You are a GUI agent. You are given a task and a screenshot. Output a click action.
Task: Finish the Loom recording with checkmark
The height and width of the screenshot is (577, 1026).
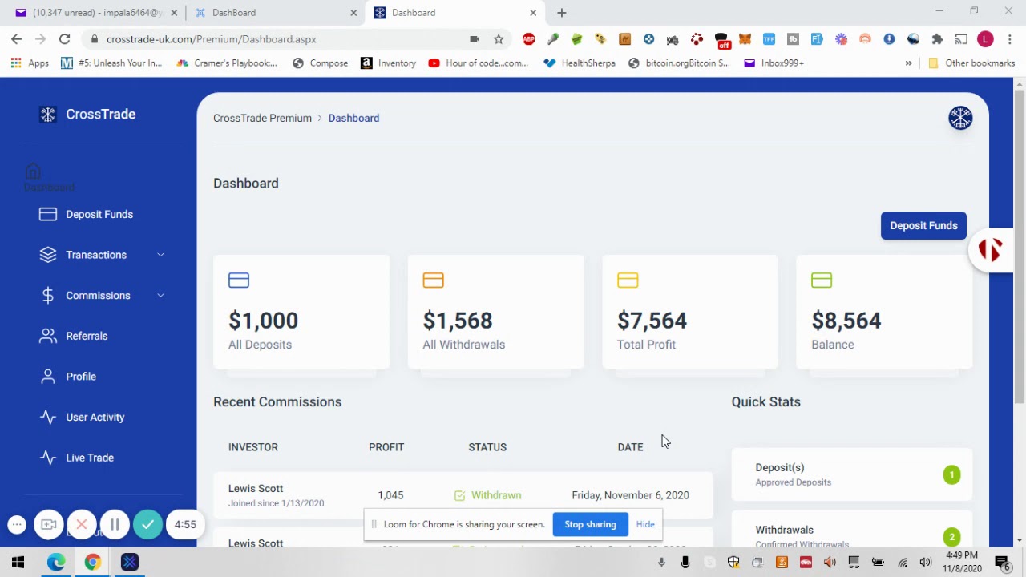[147, 525]
